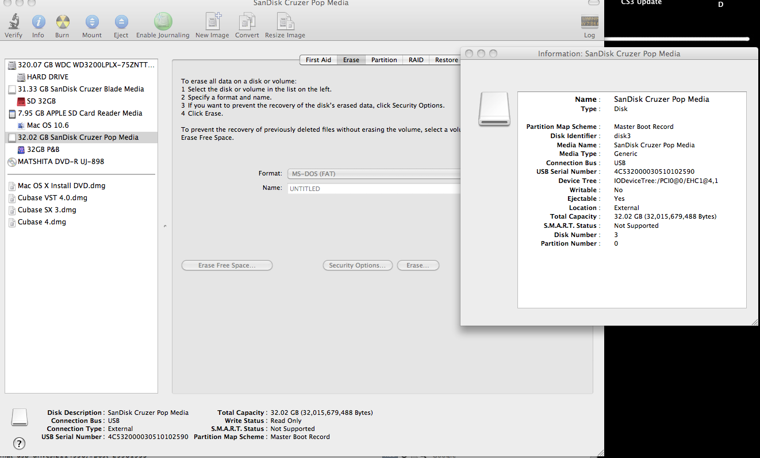Select 320.07 GB WDC hard disk

81,65
